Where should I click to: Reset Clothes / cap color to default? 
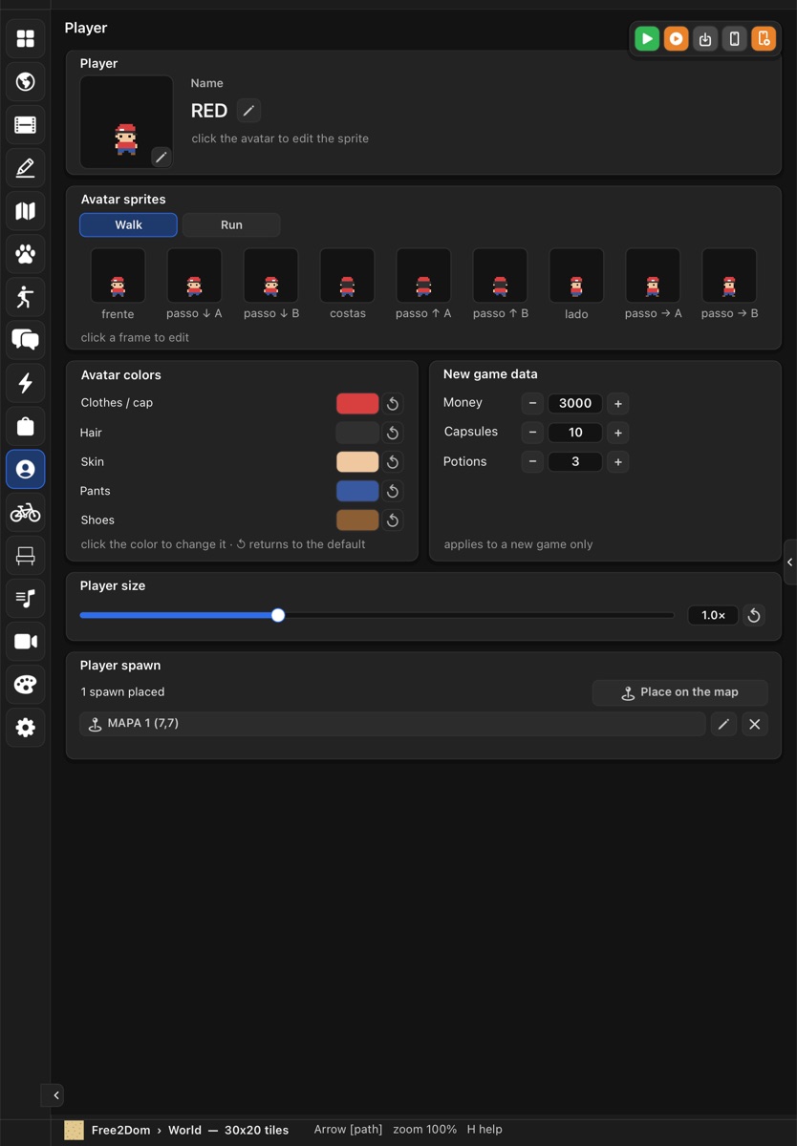point(393,404)
